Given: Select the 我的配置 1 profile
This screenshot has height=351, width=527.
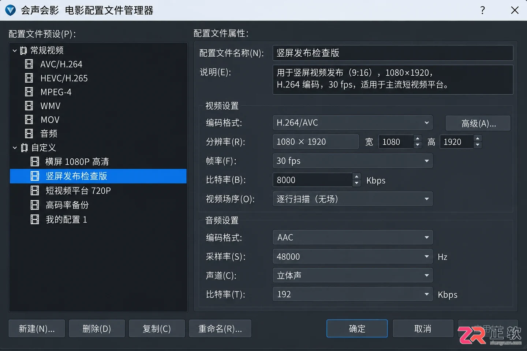Looking at the screenshot, I should 66,220.
